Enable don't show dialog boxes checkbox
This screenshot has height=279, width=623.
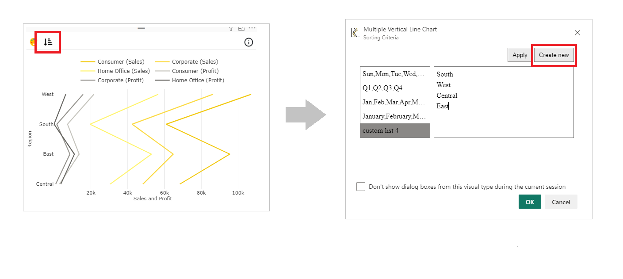[x=361, y=187]
